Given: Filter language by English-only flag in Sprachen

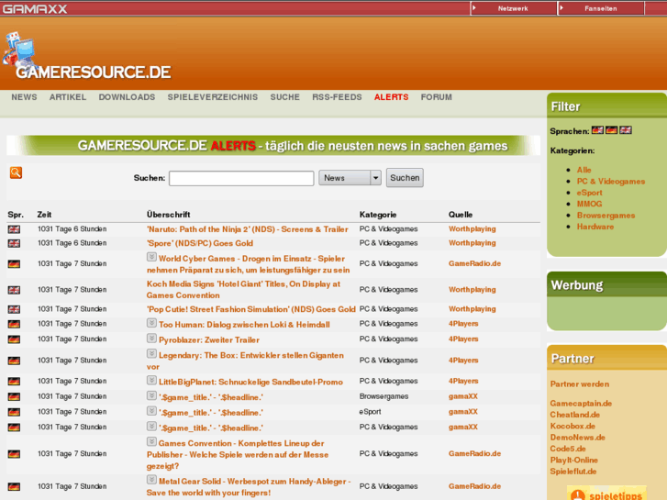Looking at the screenshot, I should coord(626,130).
